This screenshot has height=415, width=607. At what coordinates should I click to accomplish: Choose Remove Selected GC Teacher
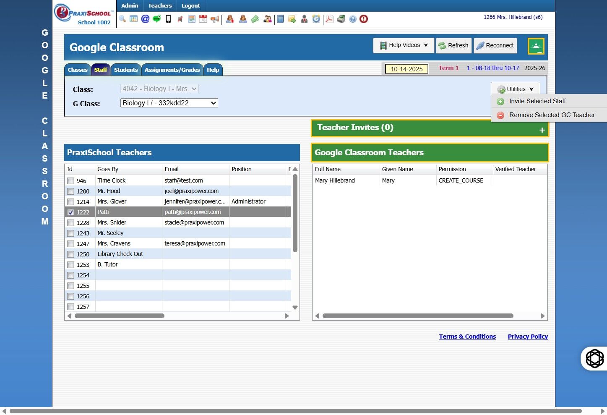[x=549, y=115]
